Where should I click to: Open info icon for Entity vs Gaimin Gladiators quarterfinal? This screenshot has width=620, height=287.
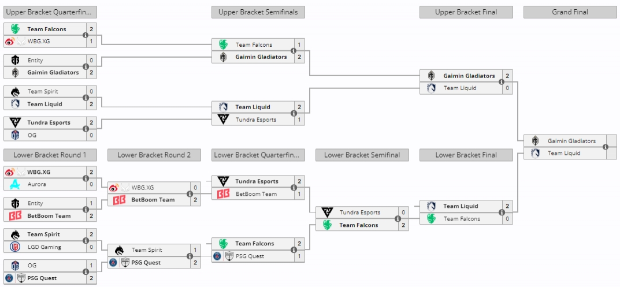click(86, 66)
